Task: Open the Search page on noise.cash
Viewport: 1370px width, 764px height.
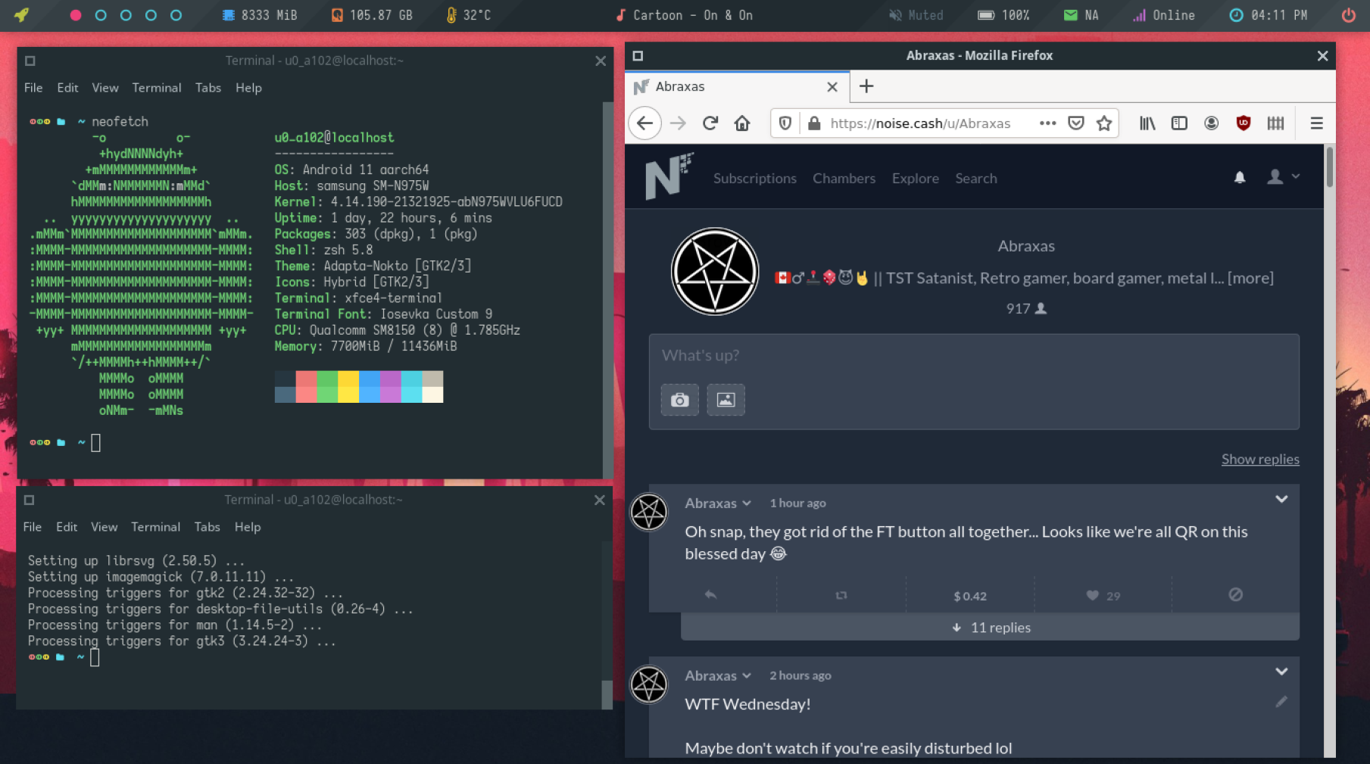Action: coord(975,179)
